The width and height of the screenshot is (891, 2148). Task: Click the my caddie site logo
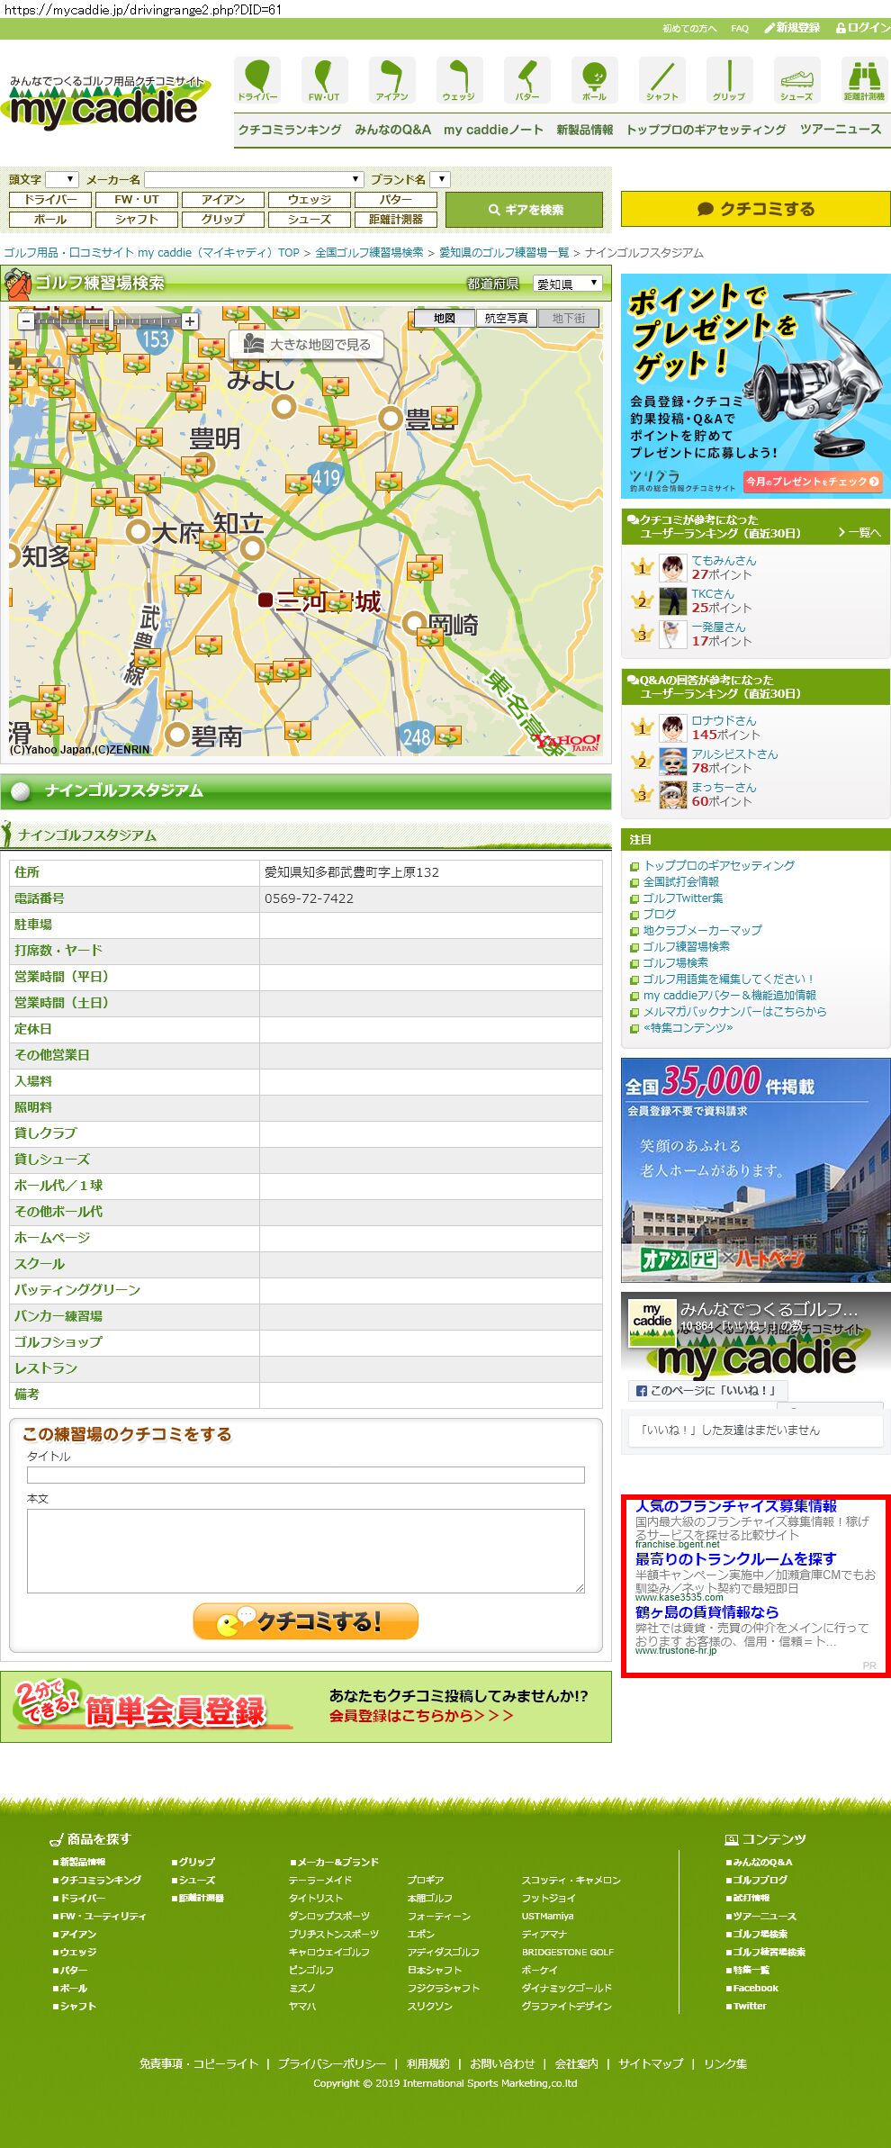point(106,103)
